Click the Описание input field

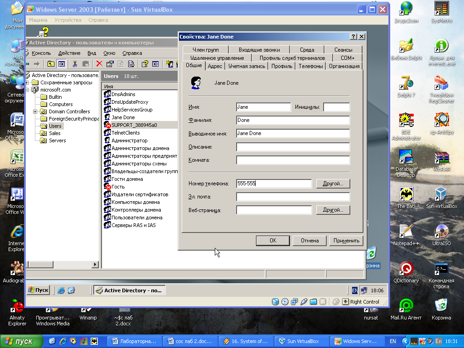tap(293, 147)
